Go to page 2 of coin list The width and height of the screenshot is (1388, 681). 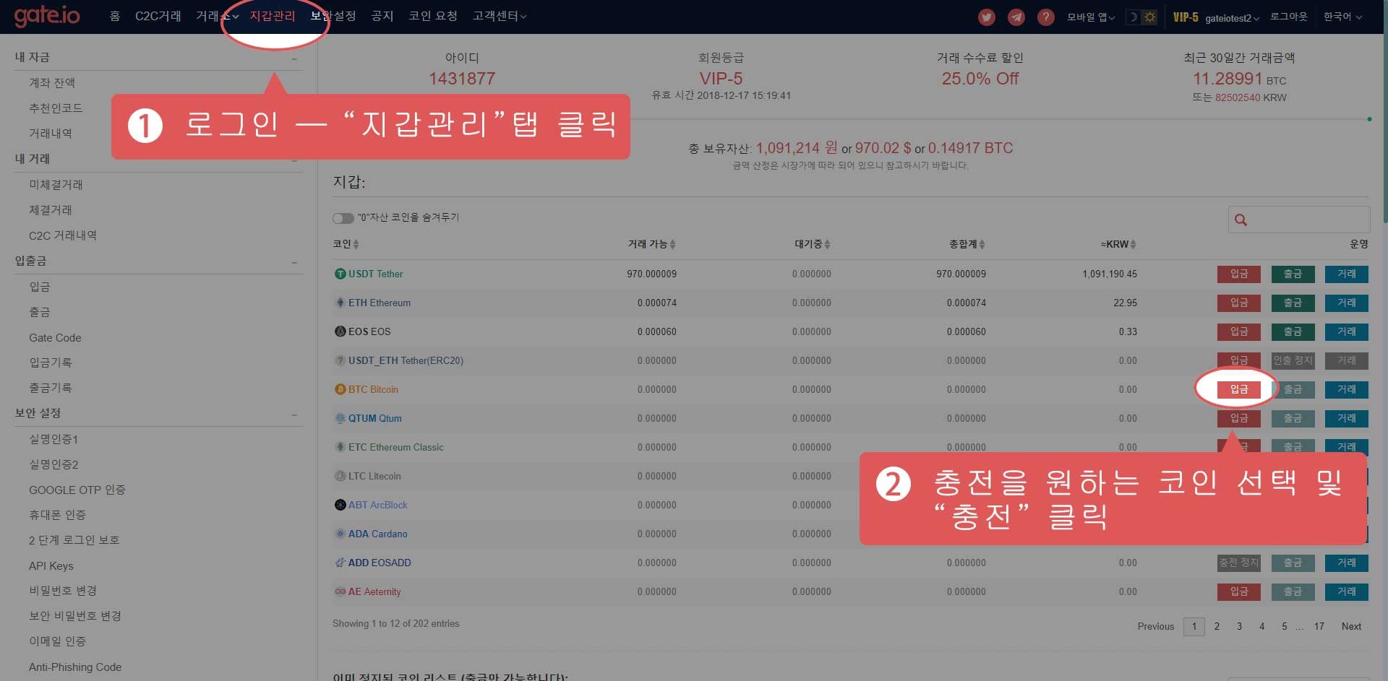pyautogui.click(x=1217, y=626)
